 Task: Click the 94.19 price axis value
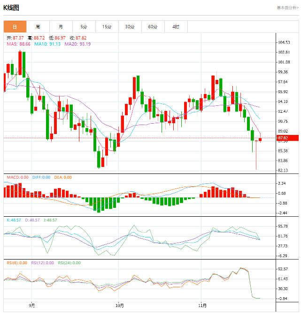coord(283,102)
